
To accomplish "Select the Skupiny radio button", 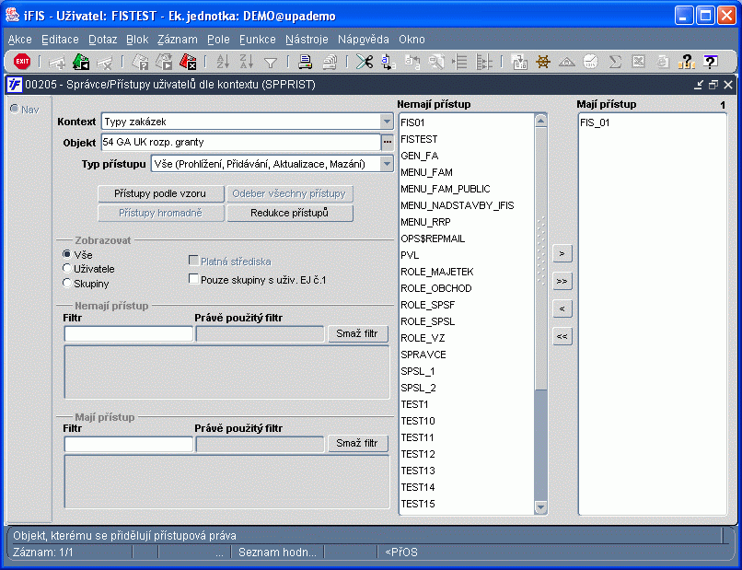I will tap(66, 283).
